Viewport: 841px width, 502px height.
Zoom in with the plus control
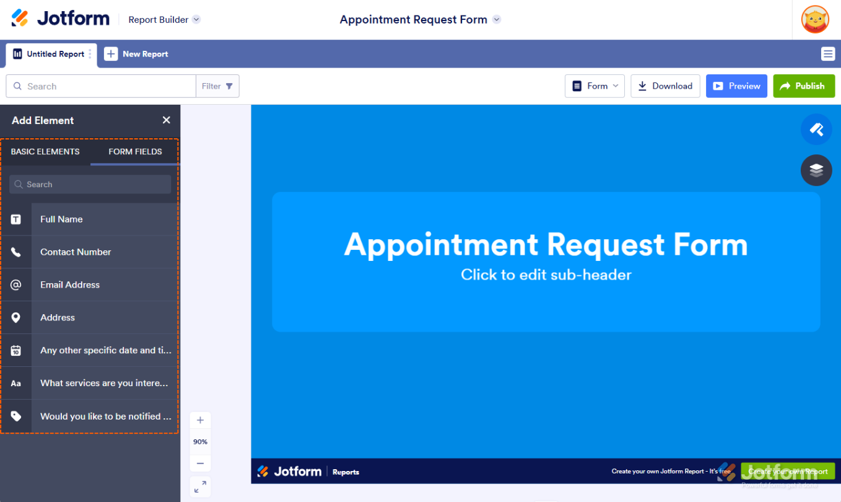pyautogui.click(x=200, y=420)
